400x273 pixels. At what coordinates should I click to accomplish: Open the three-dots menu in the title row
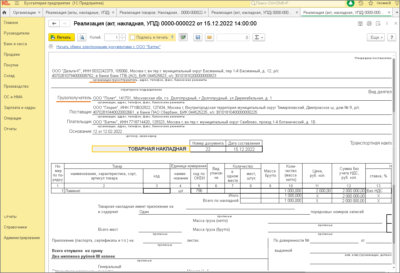tap(387, 24)
